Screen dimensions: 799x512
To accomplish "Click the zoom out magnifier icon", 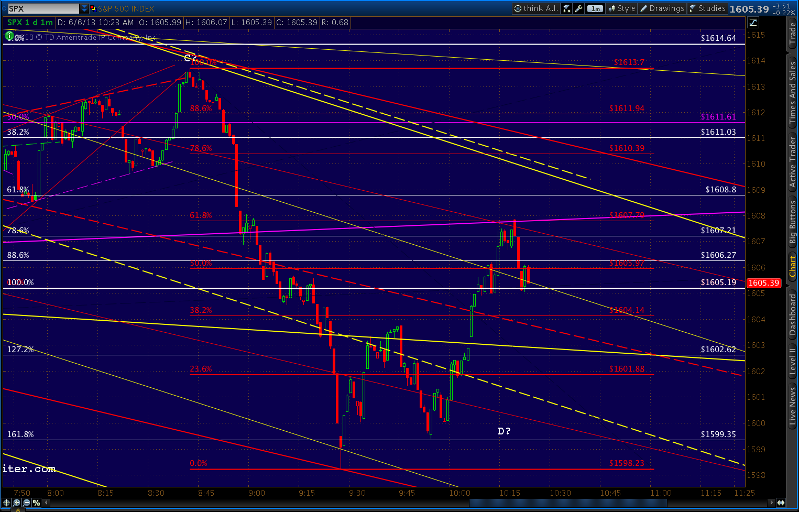I will (x=27, y=503).
